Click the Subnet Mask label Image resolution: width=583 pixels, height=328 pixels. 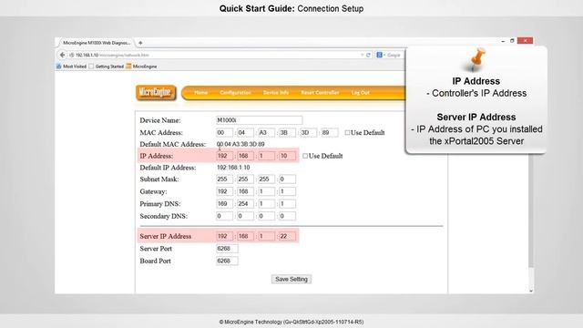tap(159, 179)
